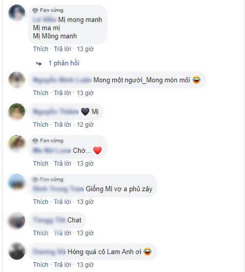Click the black heart emoji before Mị

click(85, 111)
